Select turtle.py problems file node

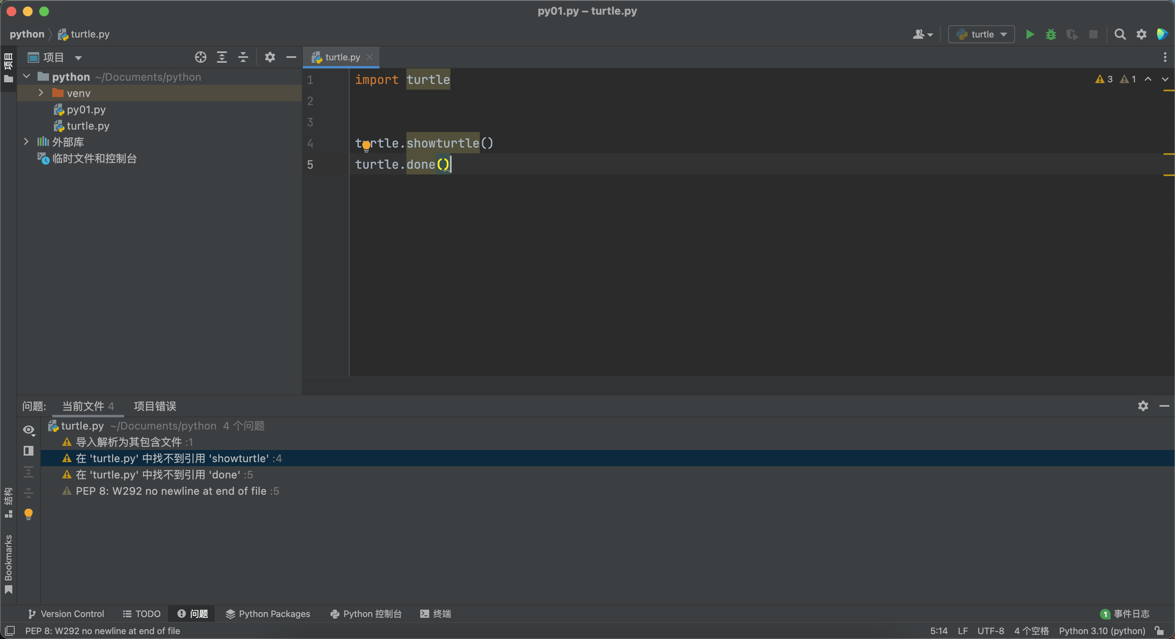(x=156, y=426)
